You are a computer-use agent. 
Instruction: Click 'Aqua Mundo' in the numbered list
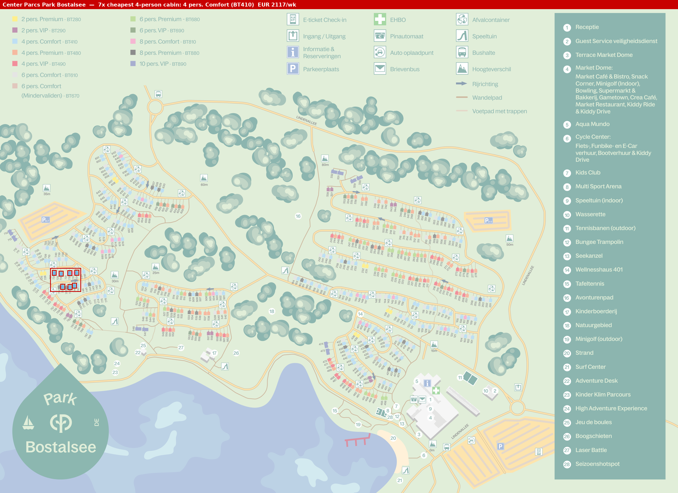pos(592,124)
